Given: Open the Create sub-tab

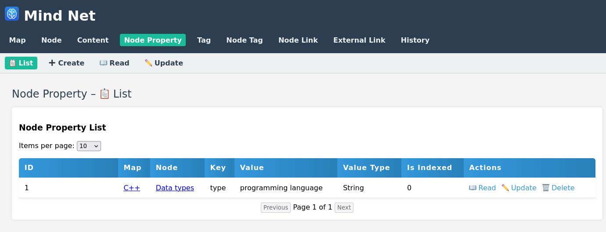Looking at the screenshot, I should [x=66, y=63].
